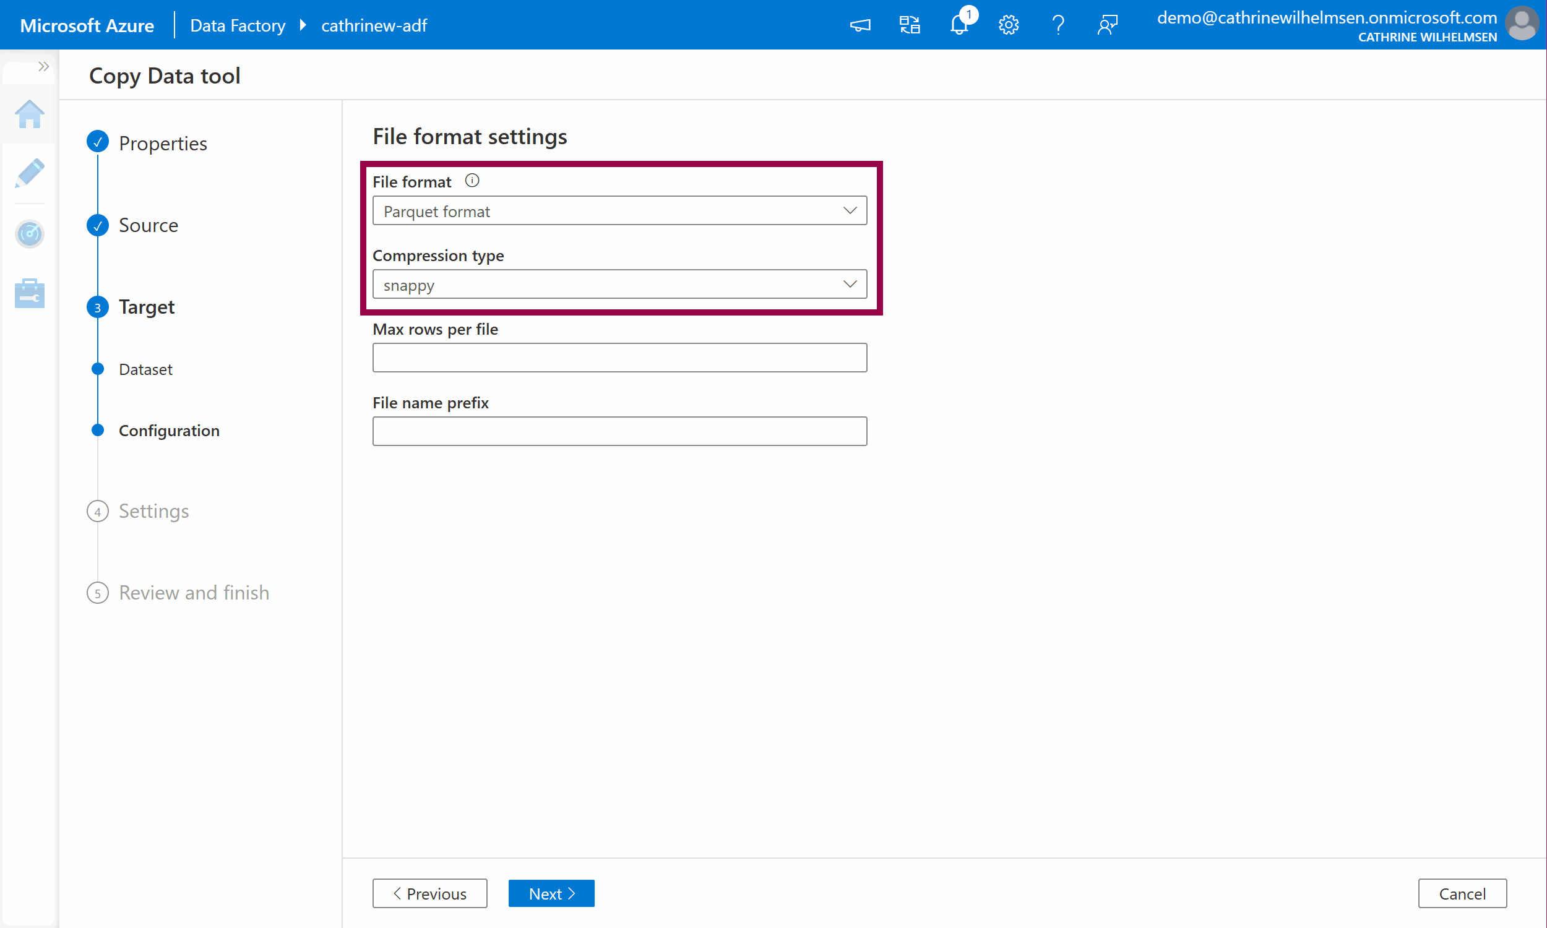Go to the Source step
Image resolution: width=1547 pixels, height=928 pixels.
148,225
